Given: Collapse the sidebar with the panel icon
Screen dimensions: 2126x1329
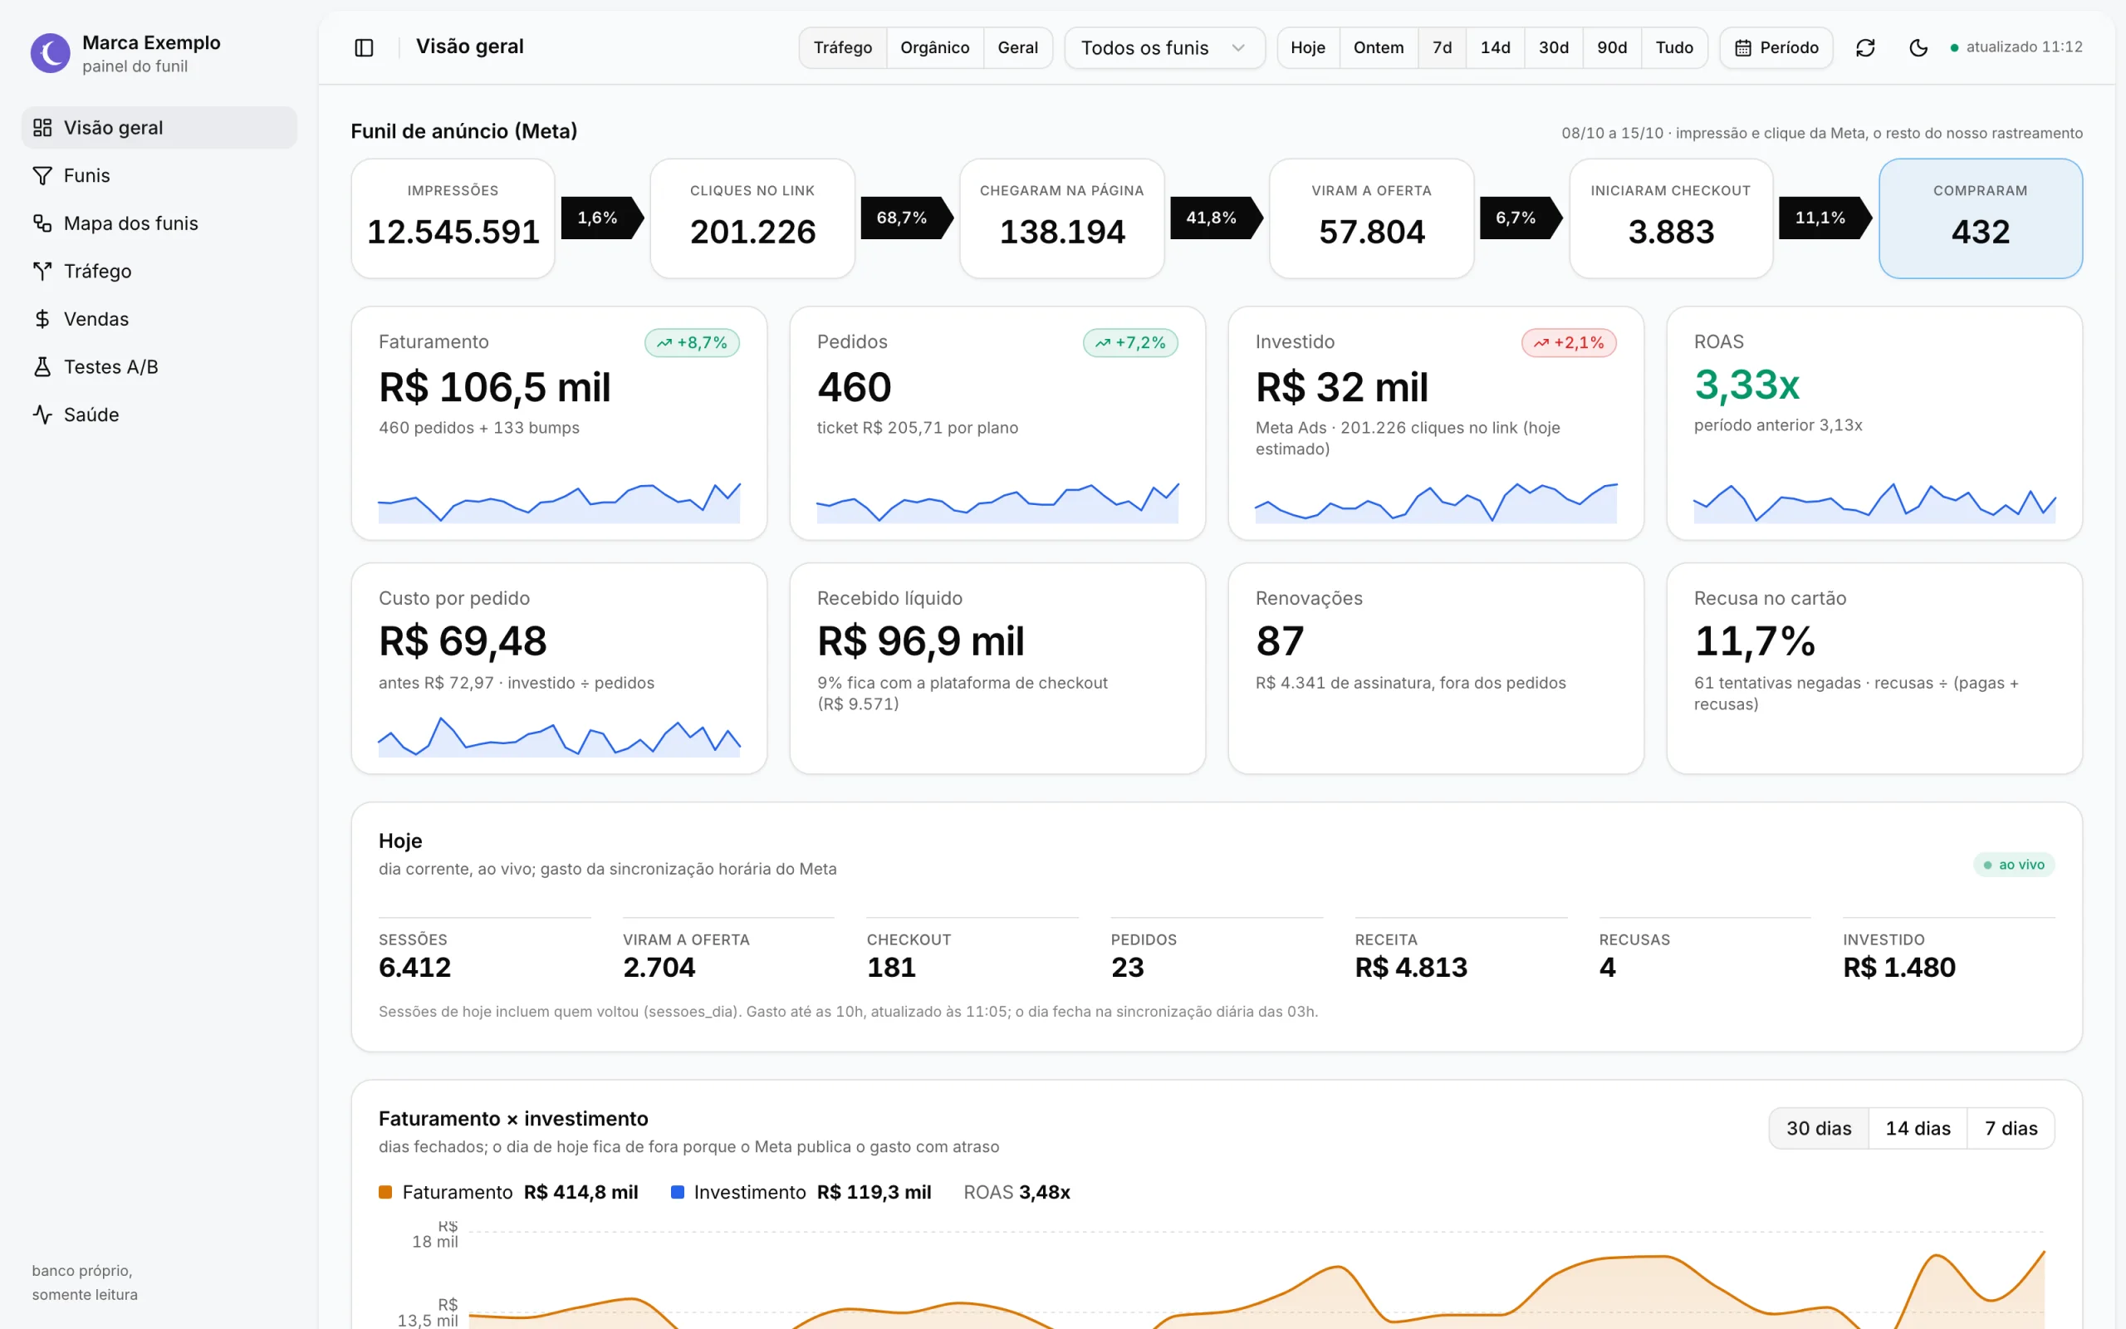Looking at the screenshot, I should tap(364, 47).
